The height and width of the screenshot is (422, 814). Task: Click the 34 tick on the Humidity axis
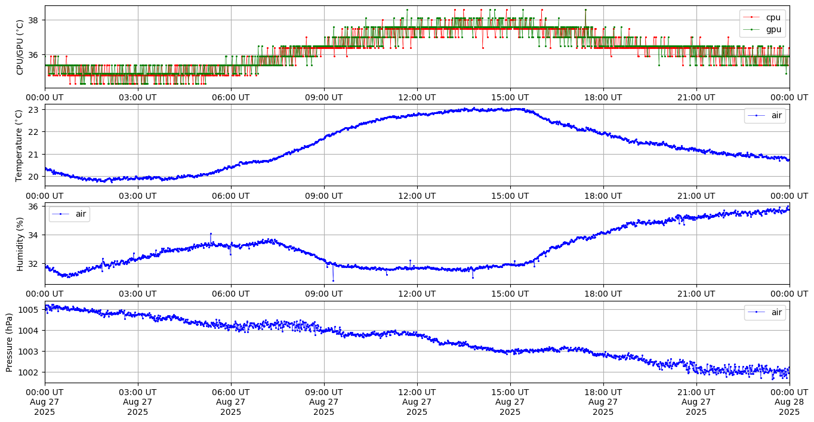point(33,235)
